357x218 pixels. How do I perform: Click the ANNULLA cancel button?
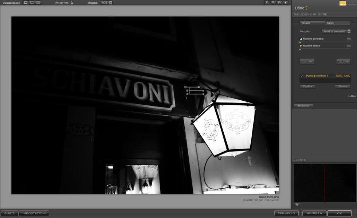pyautogui.click(x=314, y=214)
